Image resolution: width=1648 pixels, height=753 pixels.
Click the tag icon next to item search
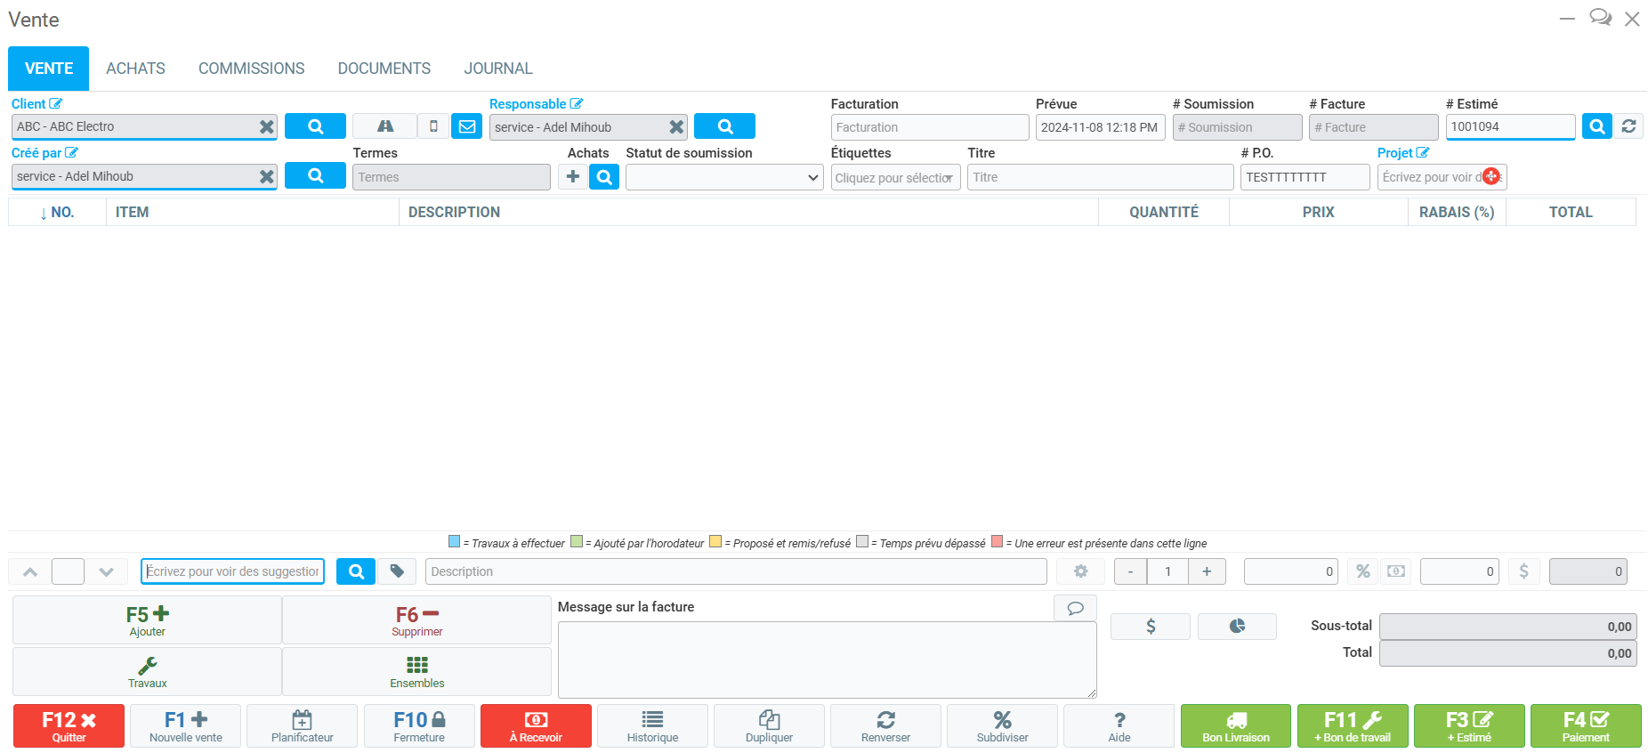397,571
